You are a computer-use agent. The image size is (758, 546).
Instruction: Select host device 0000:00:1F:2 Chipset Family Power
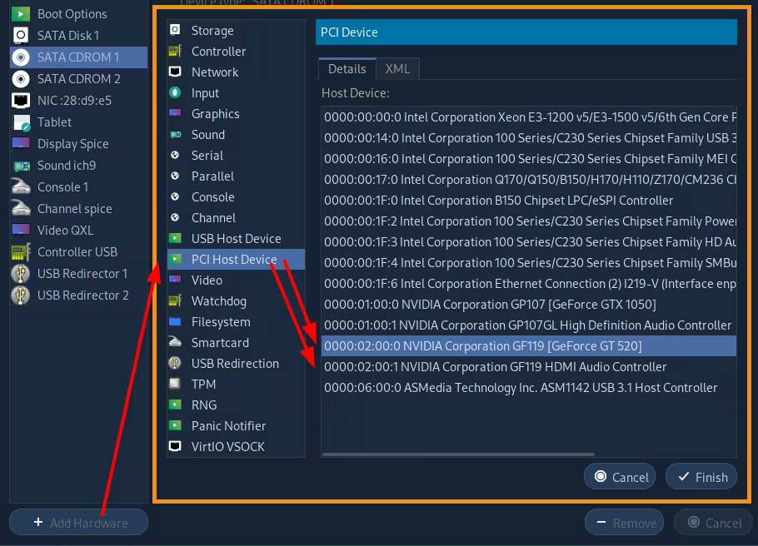pos(529,221)
